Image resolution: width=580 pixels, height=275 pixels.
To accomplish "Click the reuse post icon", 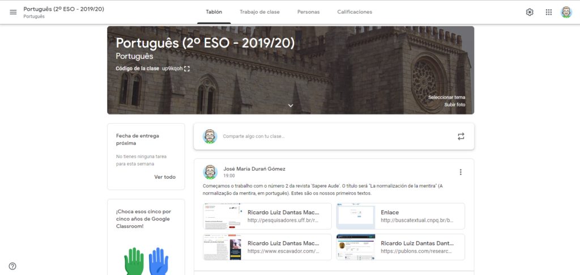I will (x=461, y=136).
